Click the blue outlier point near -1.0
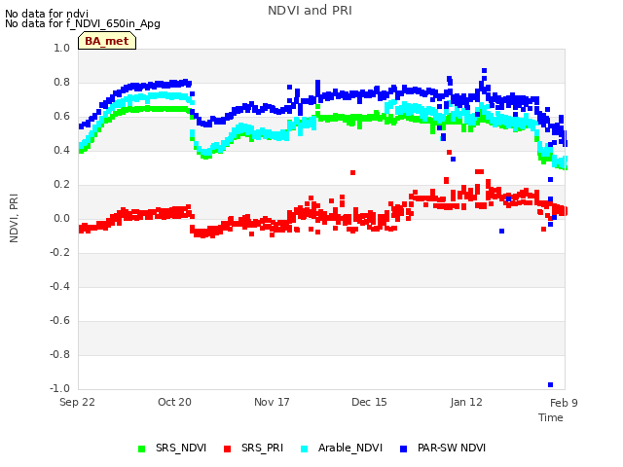Image resolution: width=623 pixels, height=467 pixels. coord(550,385)
